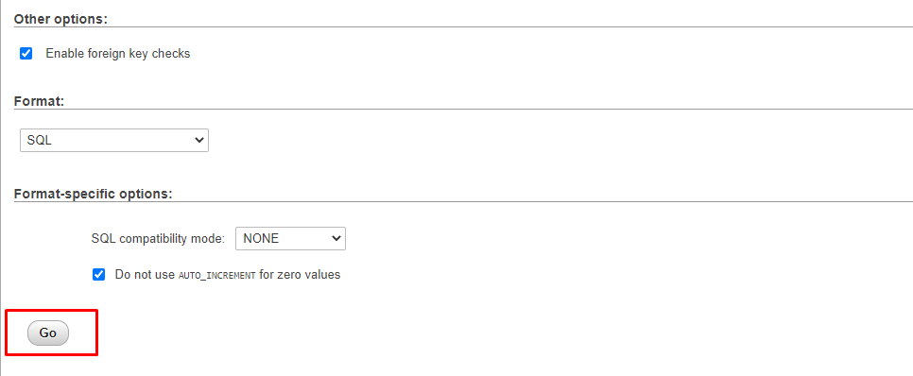Click the 'SQL compatibility mode:' label
This screenshot has height=376, width=913.
(158, 239)
